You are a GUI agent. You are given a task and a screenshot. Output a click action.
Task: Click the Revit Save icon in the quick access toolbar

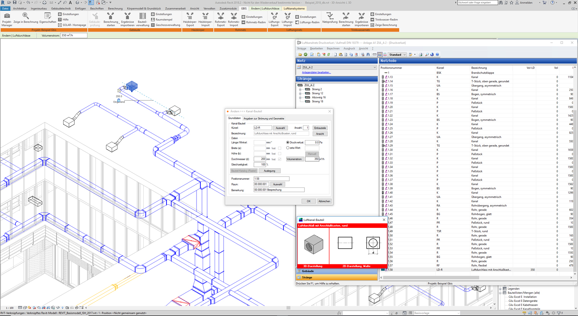coord(15,3)
